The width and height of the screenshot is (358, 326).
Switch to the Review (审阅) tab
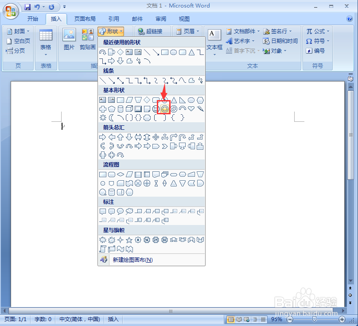click(161, 19)
